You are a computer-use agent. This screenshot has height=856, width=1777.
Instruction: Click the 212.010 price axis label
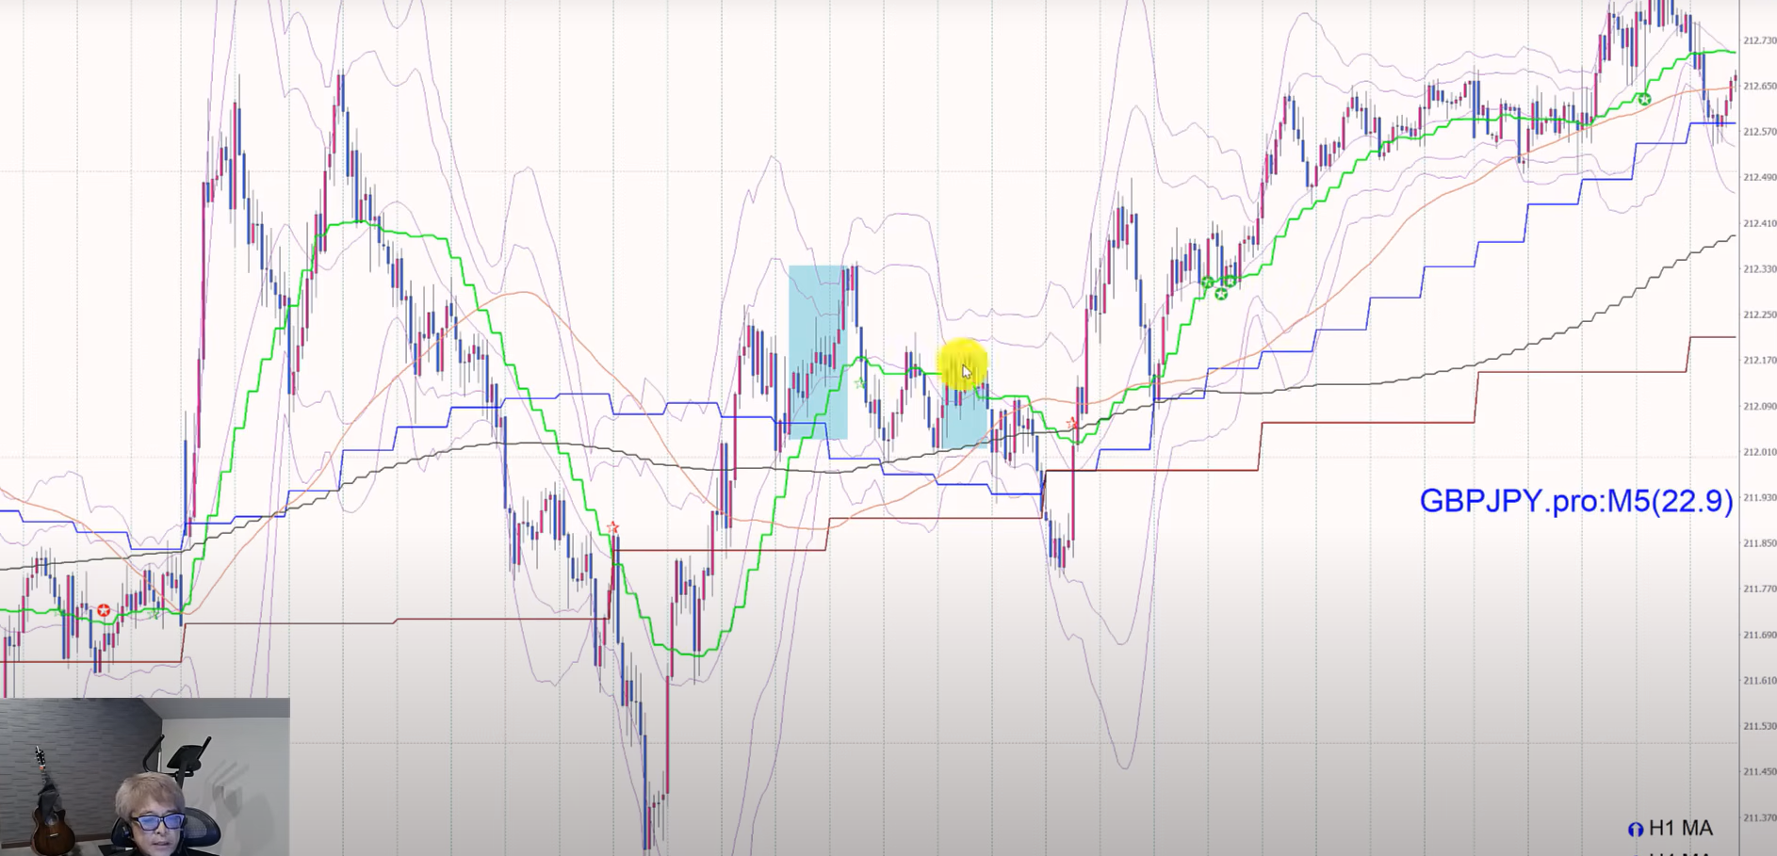(x=1759, y=452)
